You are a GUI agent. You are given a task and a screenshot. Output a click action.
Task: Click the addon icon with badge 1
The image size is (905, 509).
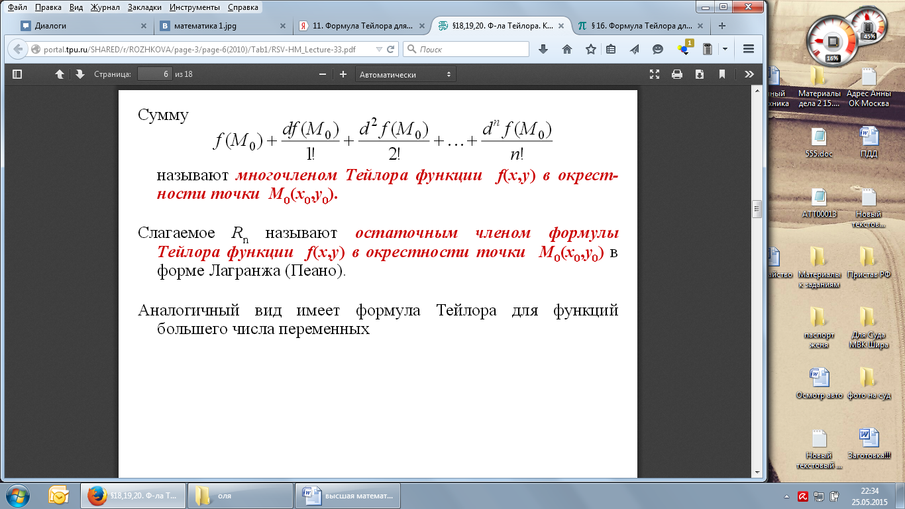click(x=684, y=48)
